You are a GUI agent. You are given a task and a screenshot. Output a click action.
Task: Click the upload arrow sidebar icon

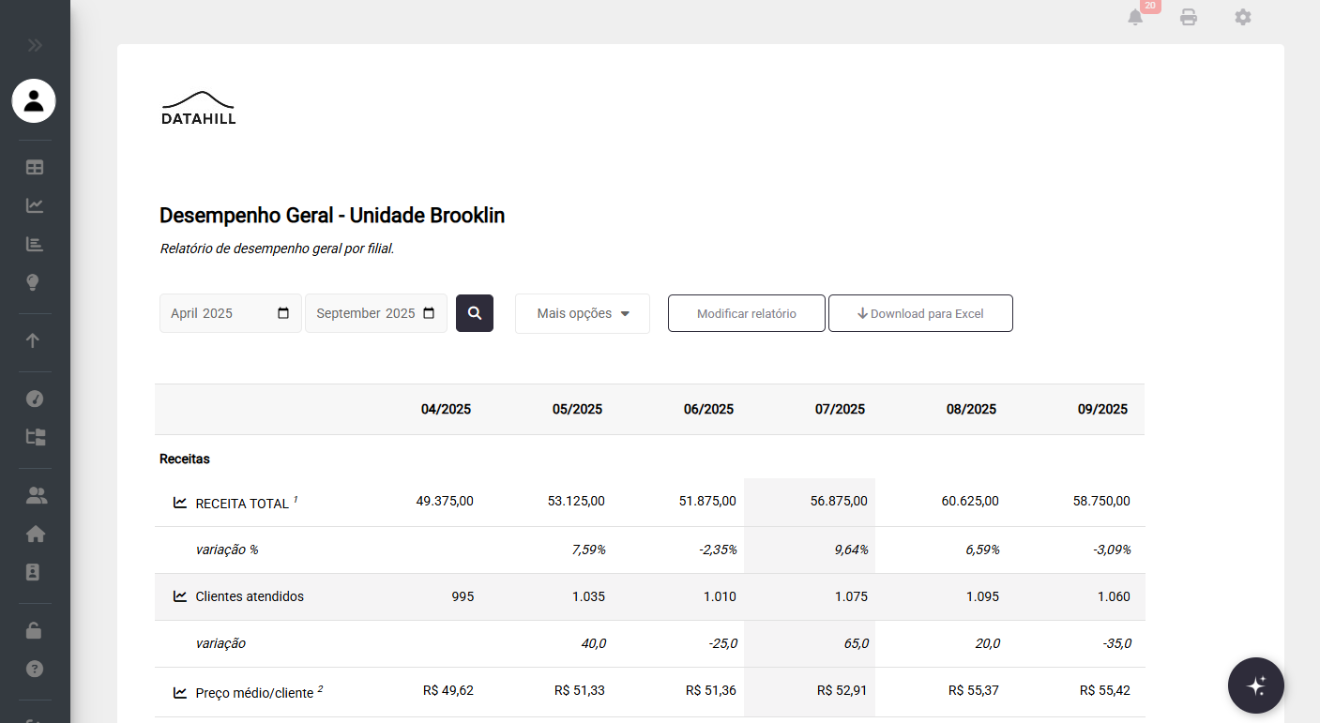click(34, 340)
